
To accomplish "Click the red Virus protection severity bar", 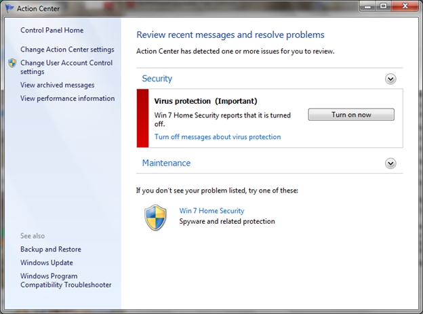I will (142, 118).
